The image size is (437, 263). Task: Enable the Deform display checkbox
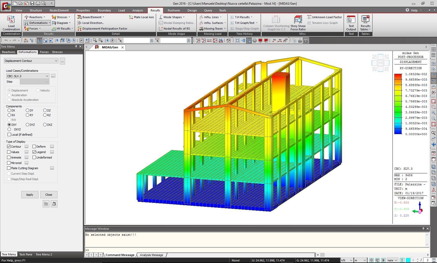(x=34, y=146)
